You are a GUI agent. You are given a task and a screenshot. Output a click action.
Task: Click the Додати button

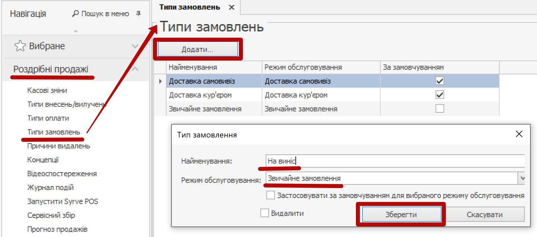tap(198, 49)
